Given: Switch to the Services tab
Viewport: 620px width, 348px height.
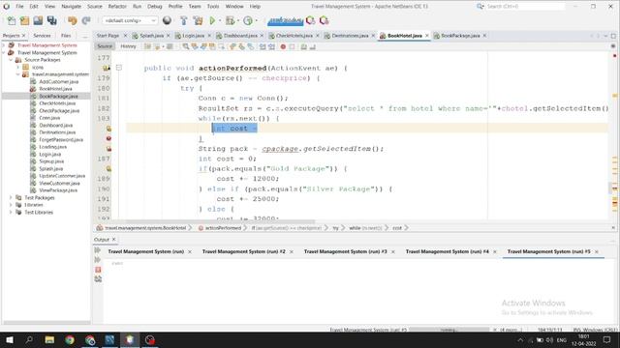Looking at the screenshot, I should (x=42, y=36).
